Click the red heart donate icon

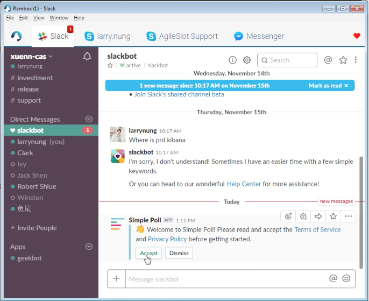point(357,36)
